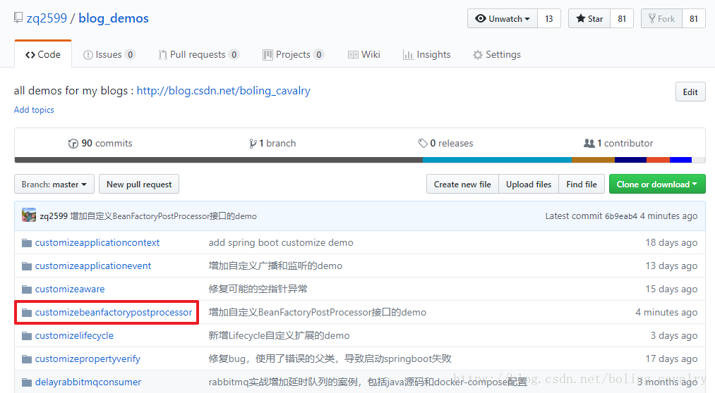View the 81 stargazers count
This screenshot has width=715, height=393.
622,18
